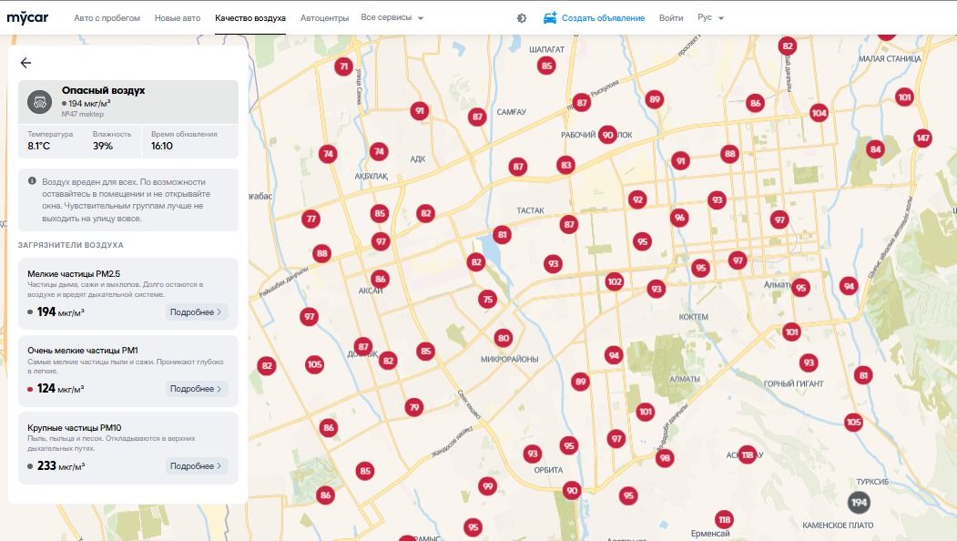
Task: Open the Рус language dropdown
Action: pos(710,17)
